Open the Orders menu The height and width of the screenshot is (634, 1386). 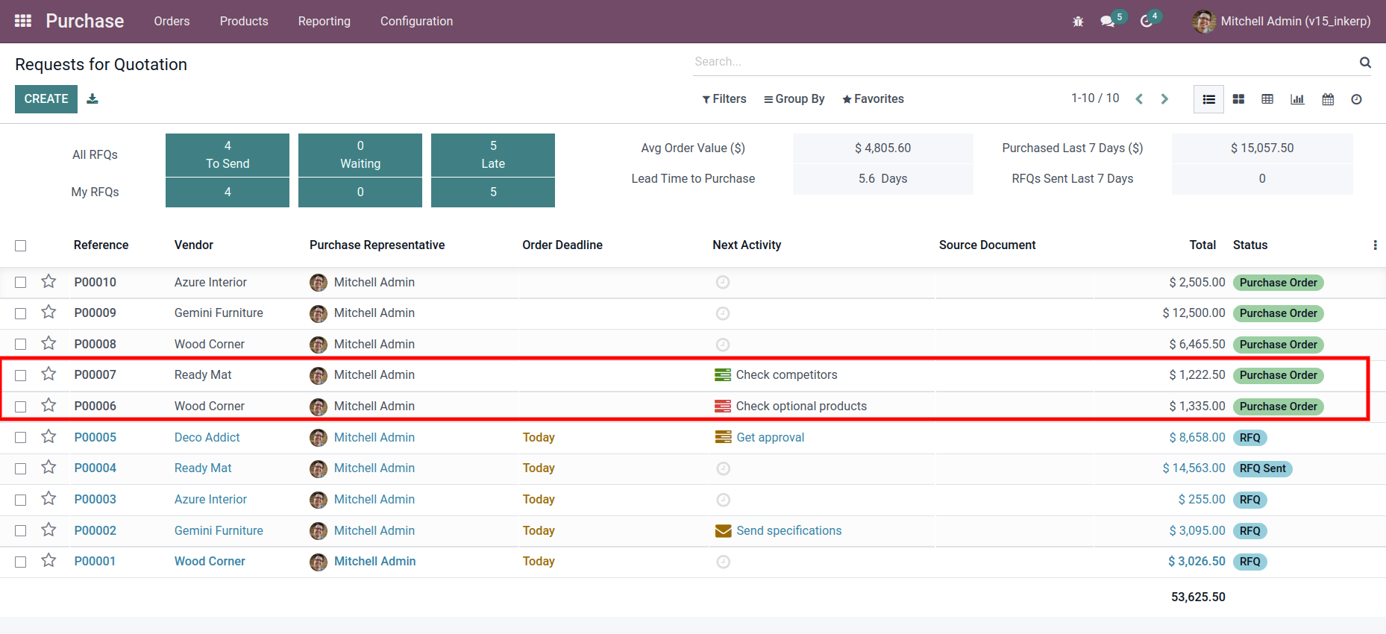click(x=172, y=22)
